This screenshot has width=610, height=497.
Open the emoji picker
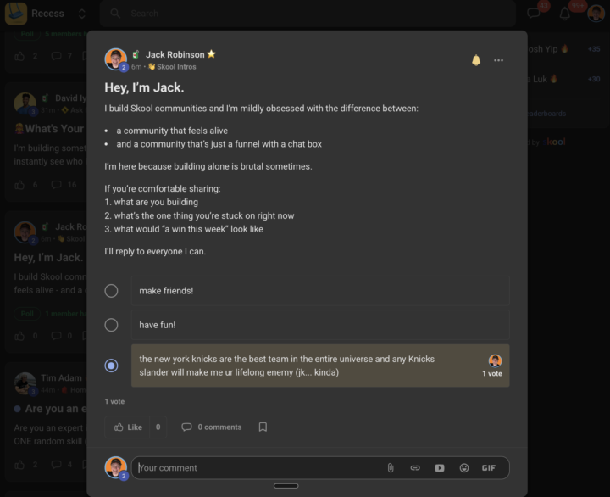[x=464, y=468]
